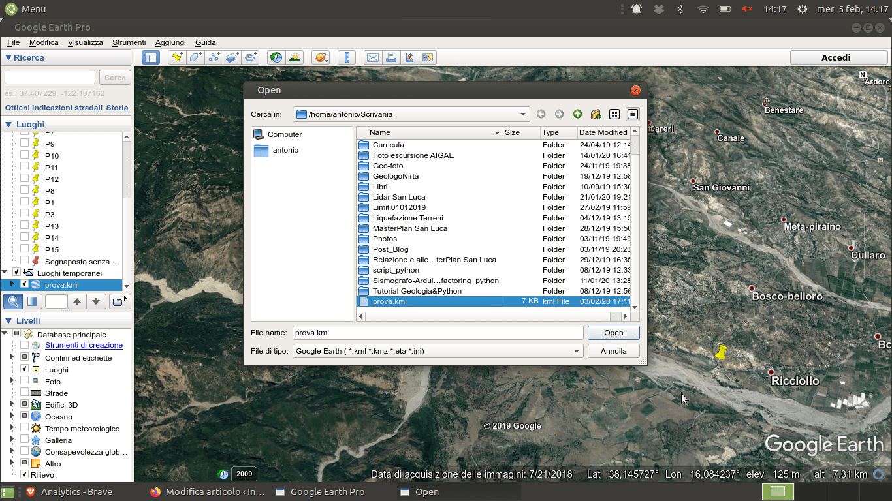Collapse the Ricerca panel
This screenshot has width=892, height=501.
pyautogui.click(x=8, y=58)
